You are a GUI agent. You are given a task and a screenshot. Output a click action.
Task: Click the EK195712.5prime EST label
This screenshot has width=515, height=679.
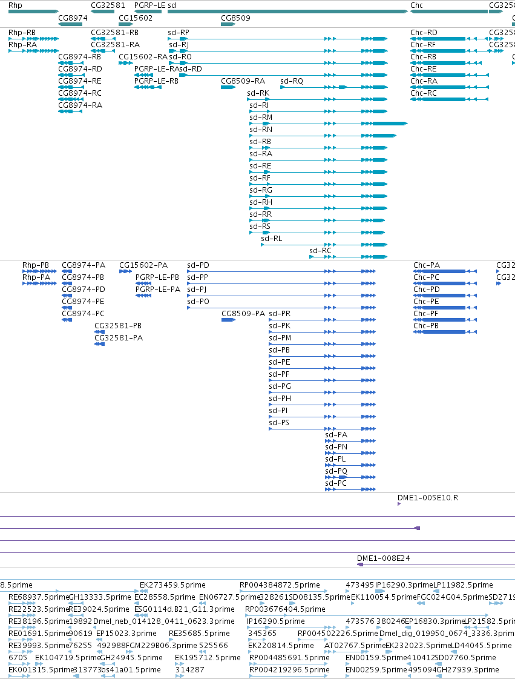[x=208, y=658]
